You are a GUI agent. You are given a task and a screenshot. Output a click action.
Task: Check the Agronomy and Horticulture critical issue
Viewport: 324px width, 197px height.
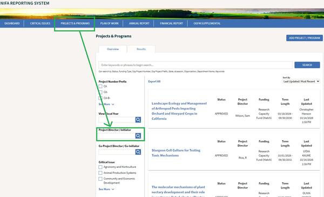[100, 167]
